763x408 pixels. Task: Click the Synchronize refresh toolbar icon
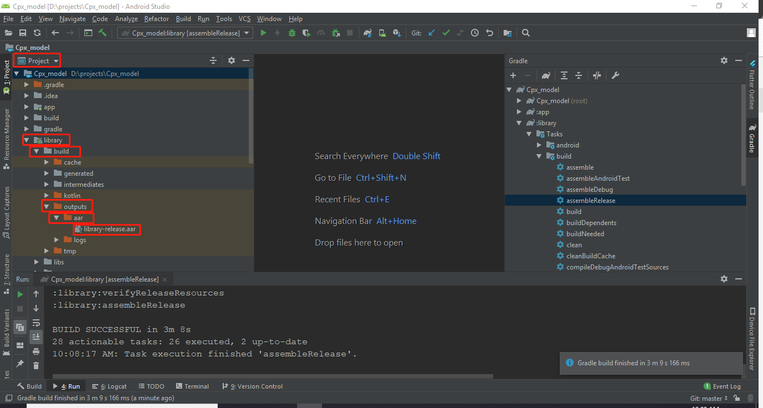click(37, 33)
